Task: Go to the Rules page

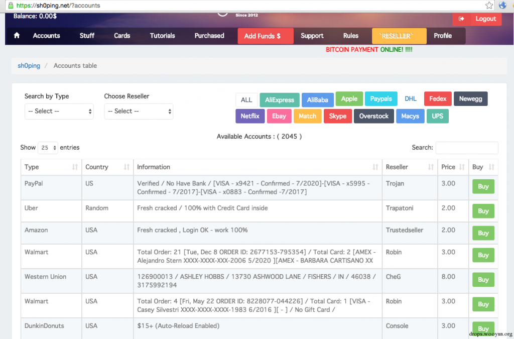Action: [350, 36]
